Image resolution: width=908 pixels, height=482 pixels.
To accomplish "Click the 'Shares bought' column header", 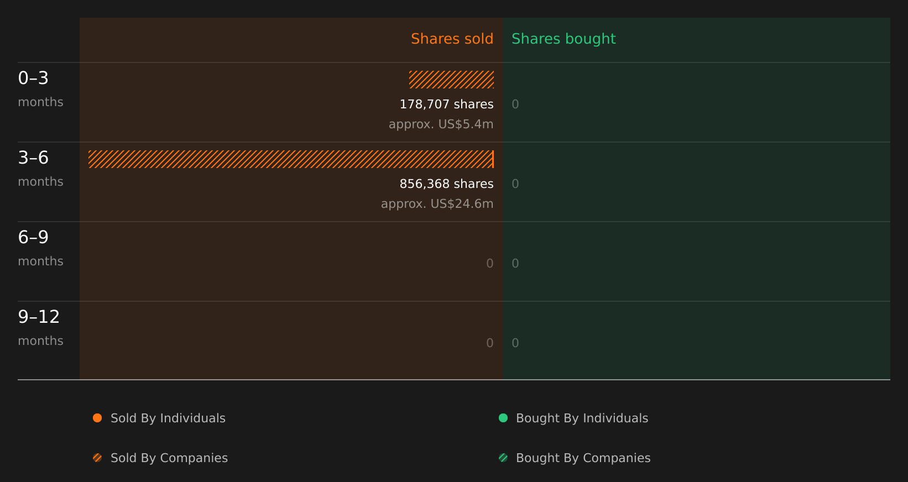I will pos(563,39).
